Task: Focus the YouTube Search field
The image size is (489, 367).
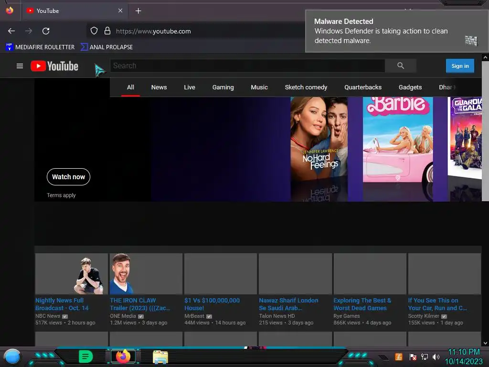Action: pos(247,65)
